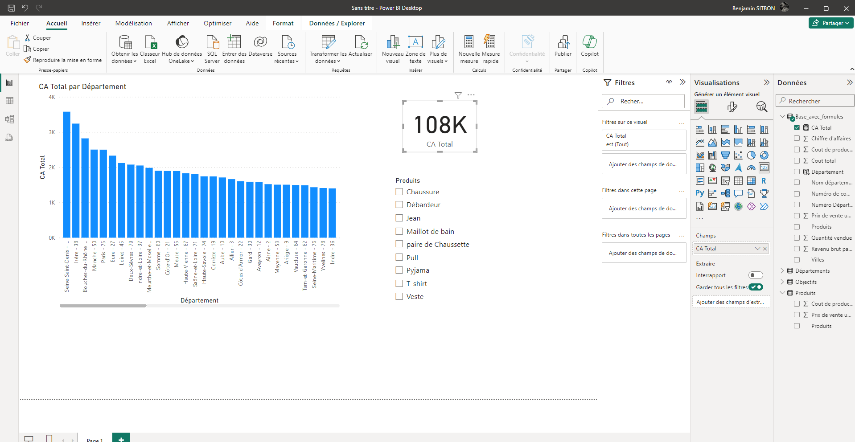The width and height of the screenshot is (855, 442).
Task: Choose the Funnel chart visualization
Action: tap(725, 156)
